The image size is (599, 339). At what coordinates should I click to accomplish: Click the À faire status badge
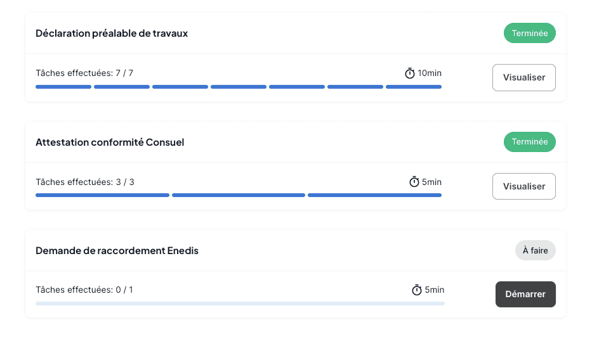[x=535, y=250]
